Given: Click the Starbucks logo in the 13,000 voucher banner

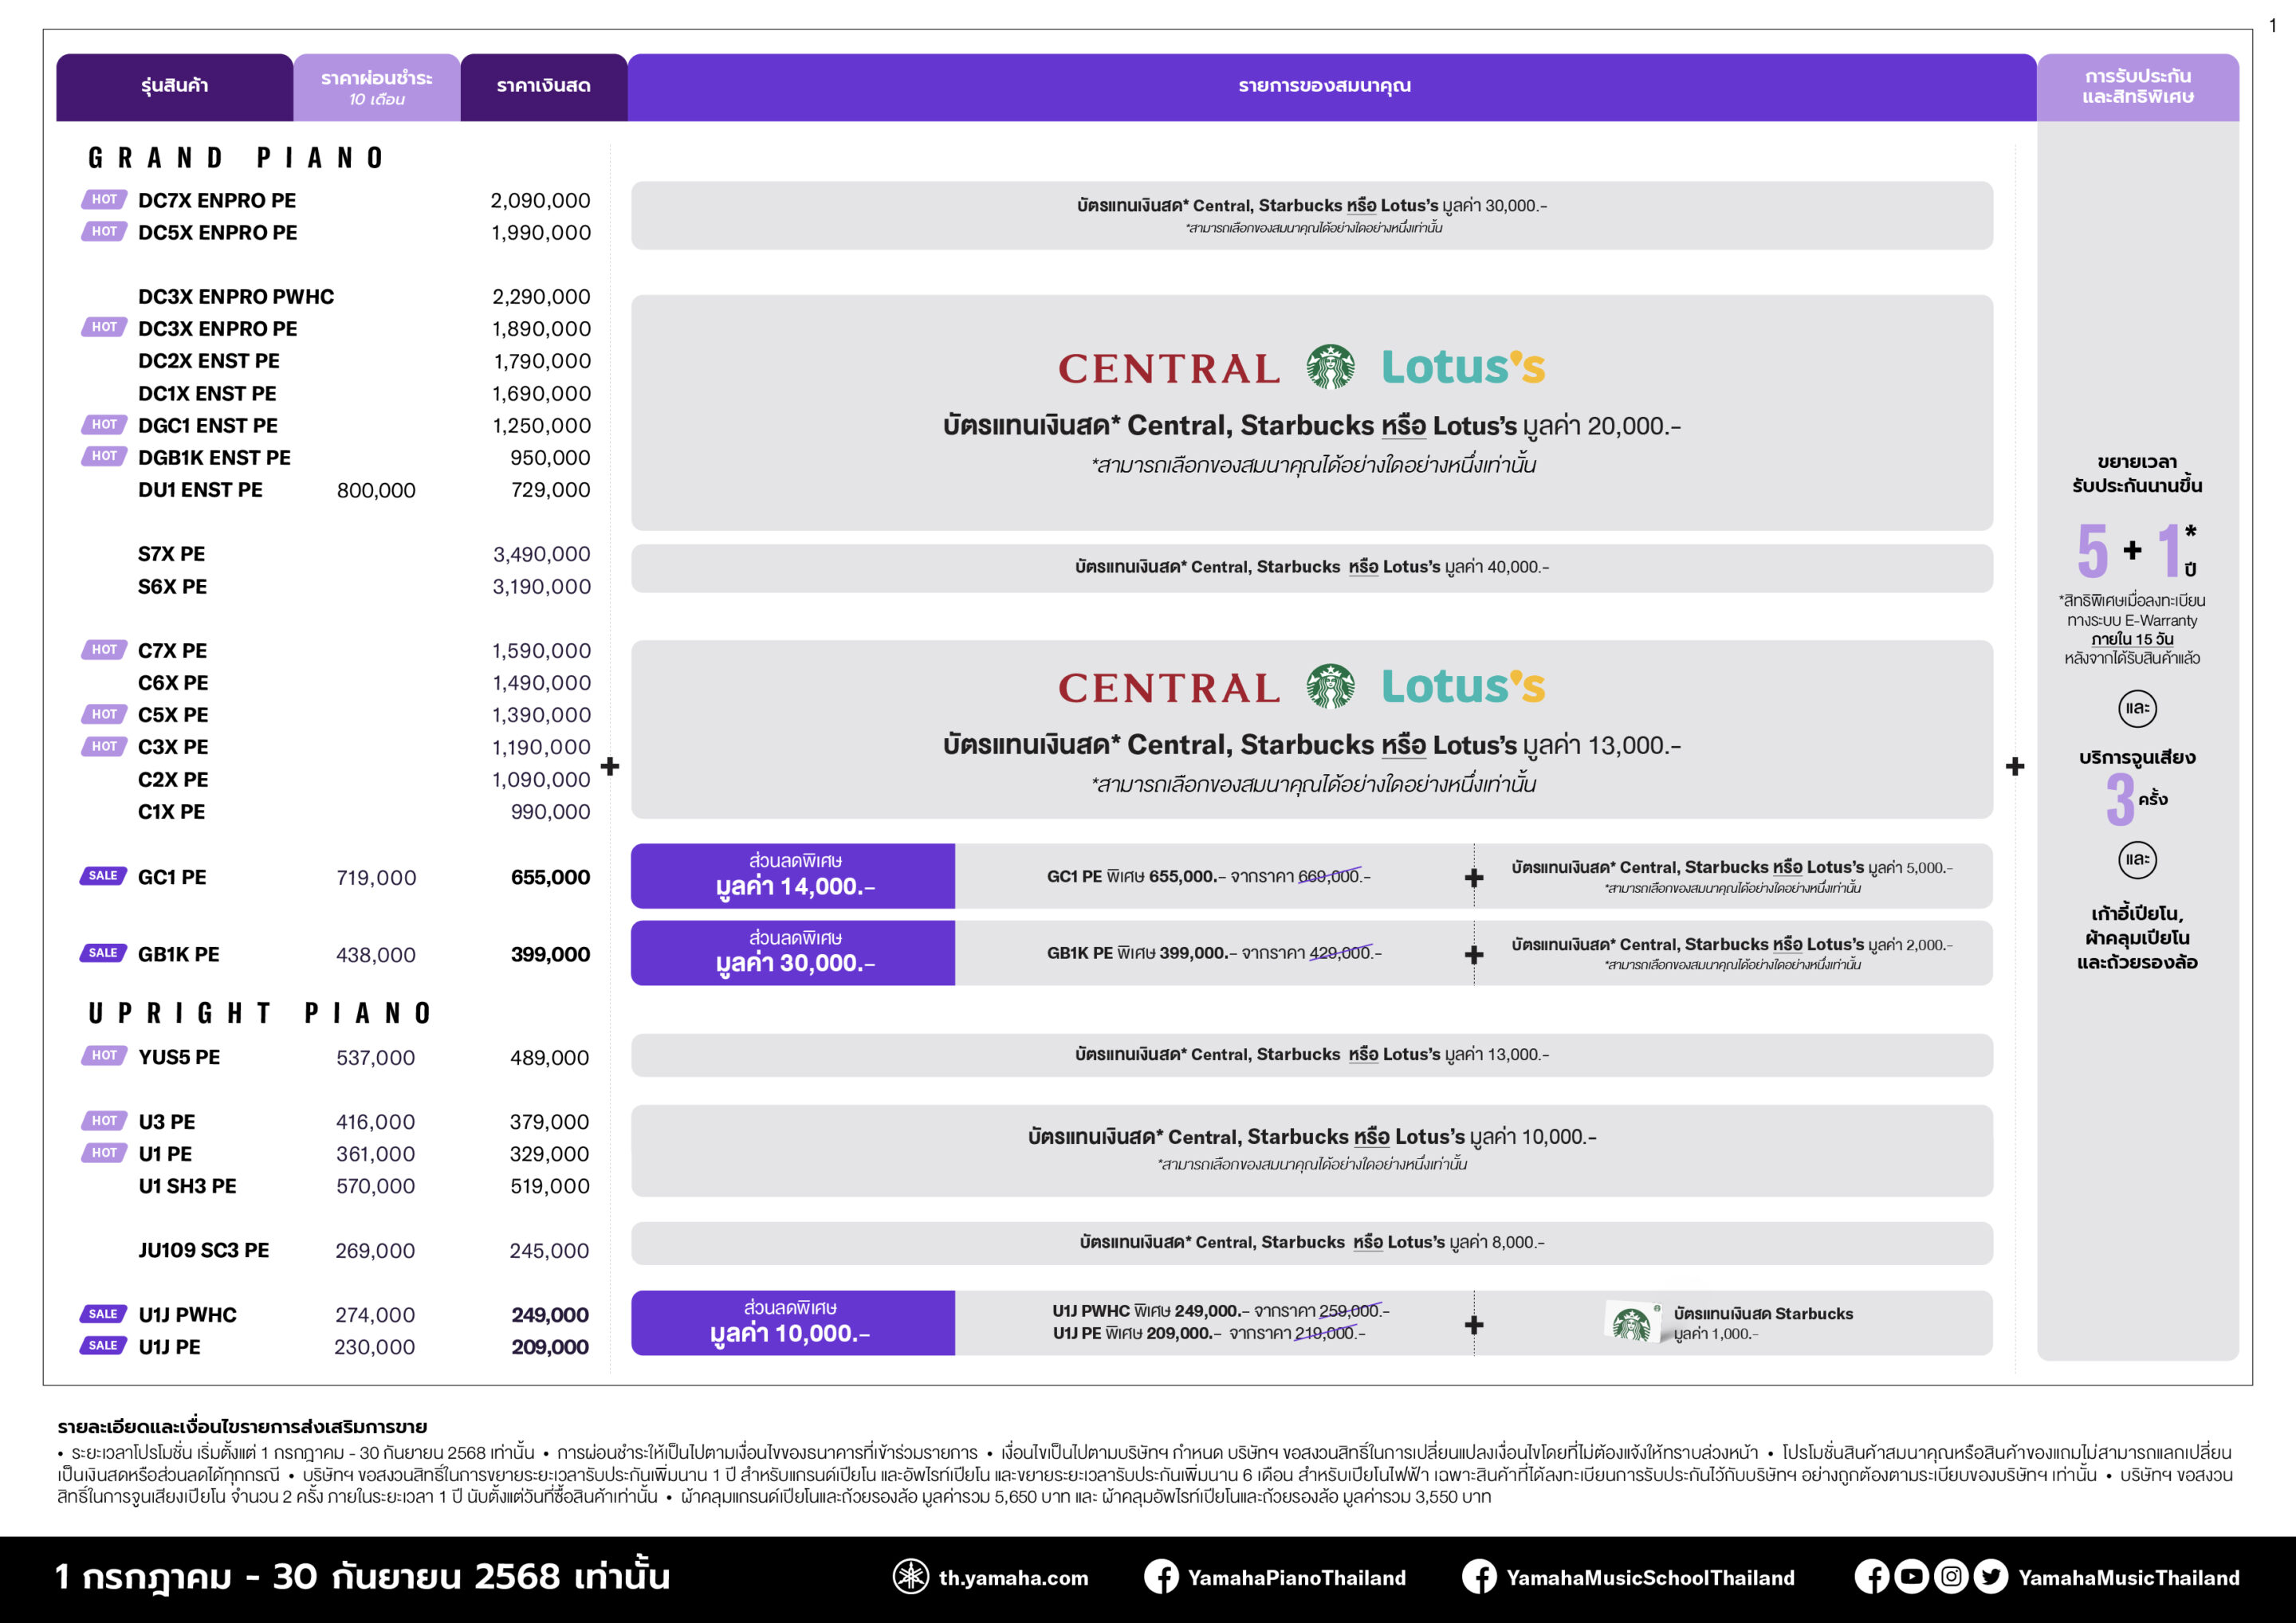Looking at the screenshot, I should pyautogui.click(x=1330, y=686).
